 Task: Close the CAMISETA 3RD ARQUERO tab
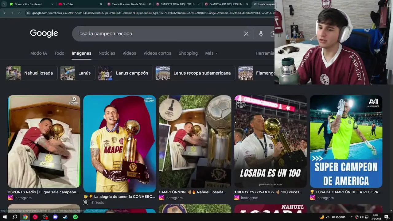pyautogui.click(x=247, y=4)
